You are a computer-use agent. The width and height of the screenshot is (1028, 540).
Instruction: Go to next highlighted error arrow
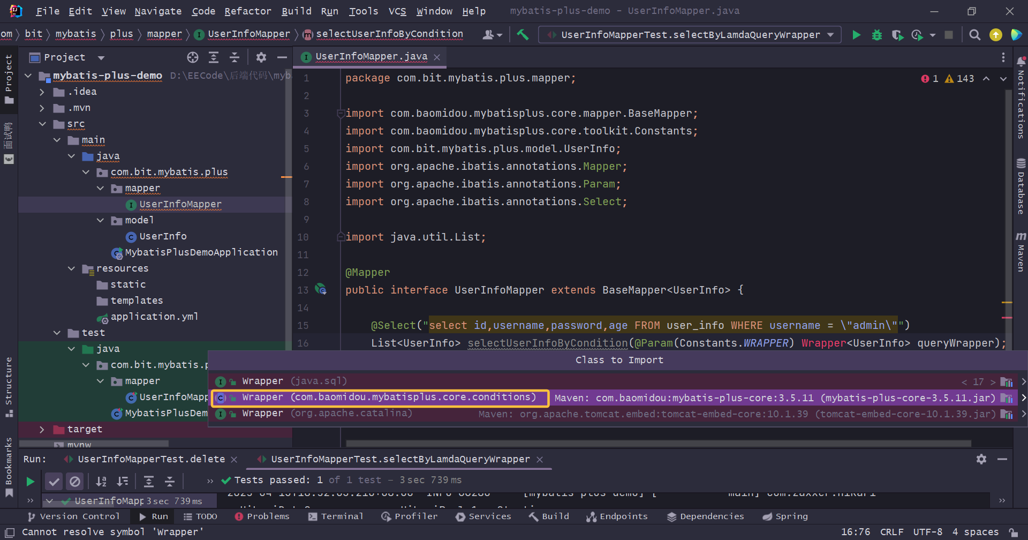point(1003,79)
